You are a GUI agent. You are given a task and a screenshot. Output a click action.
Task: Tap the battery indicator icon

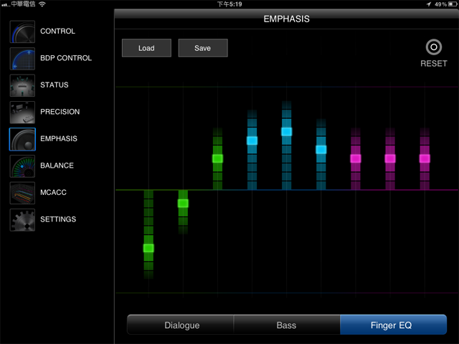[x=453, y=4]
